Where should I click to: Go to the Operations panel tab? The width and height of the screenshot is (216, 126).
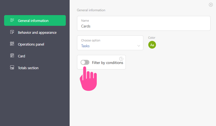(x=31, y=44)
